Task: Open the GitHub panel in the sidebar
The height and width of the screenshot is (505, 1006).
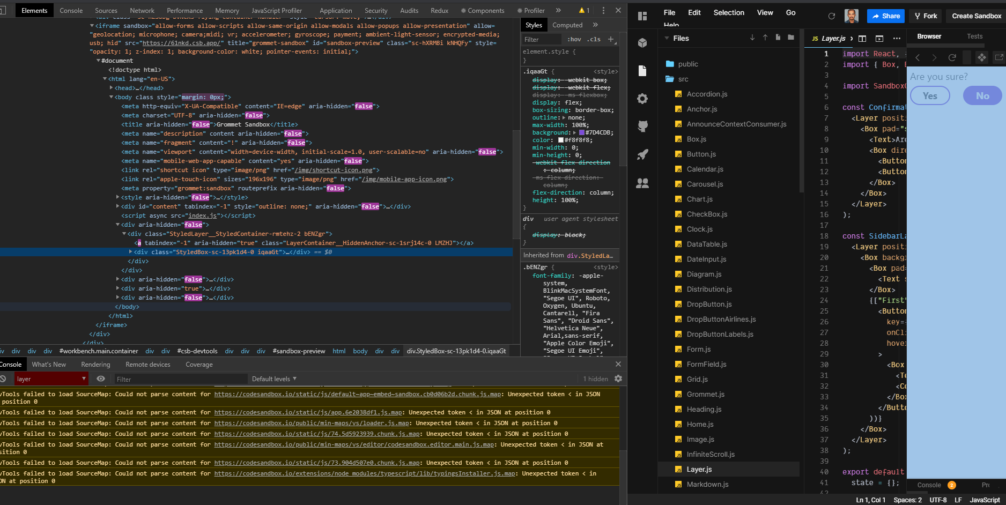Action: [642, 126]
